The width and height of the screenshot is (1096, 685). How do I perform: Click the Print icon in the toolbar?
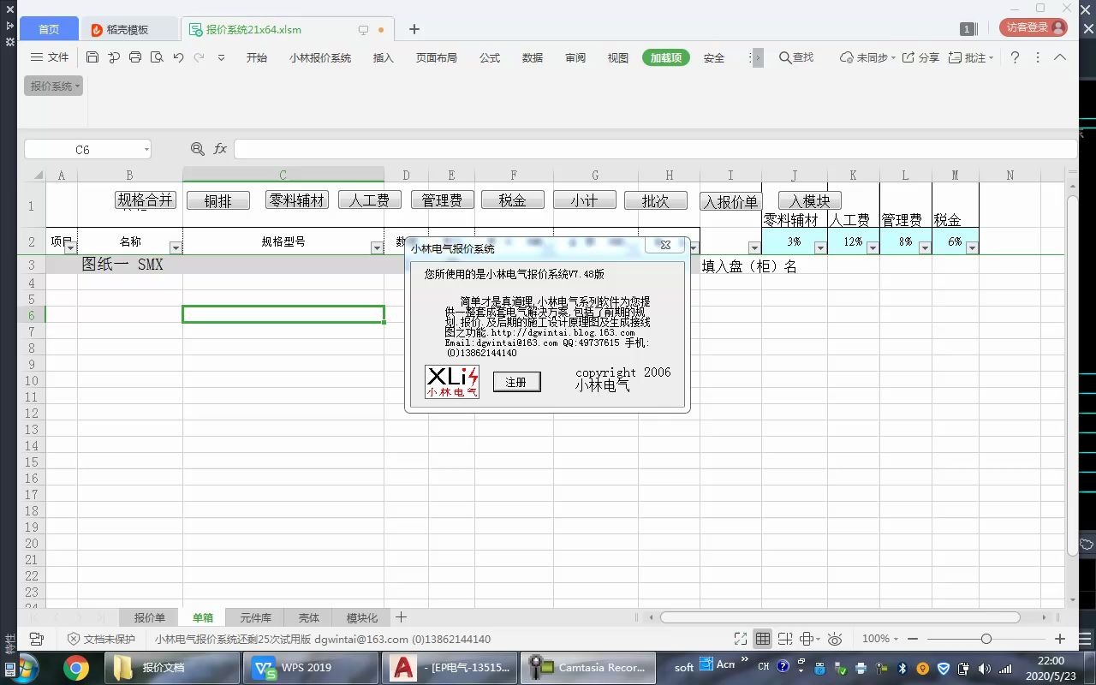coord(135,57)
